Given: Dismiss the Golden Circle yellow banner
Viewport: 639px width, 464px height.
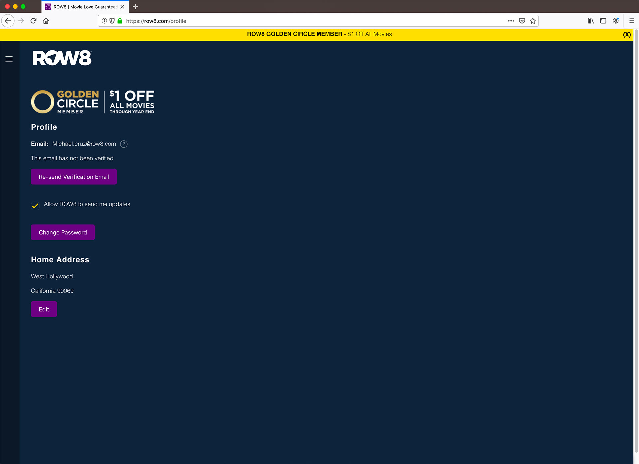Looking at the screenshot, I should [627, 34].
